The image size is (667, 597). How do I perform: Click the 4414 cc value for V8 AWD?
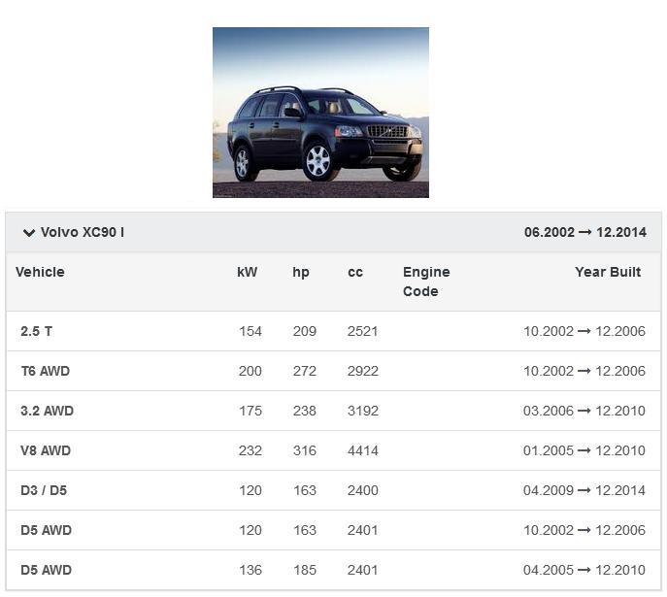tap(362, 450)
